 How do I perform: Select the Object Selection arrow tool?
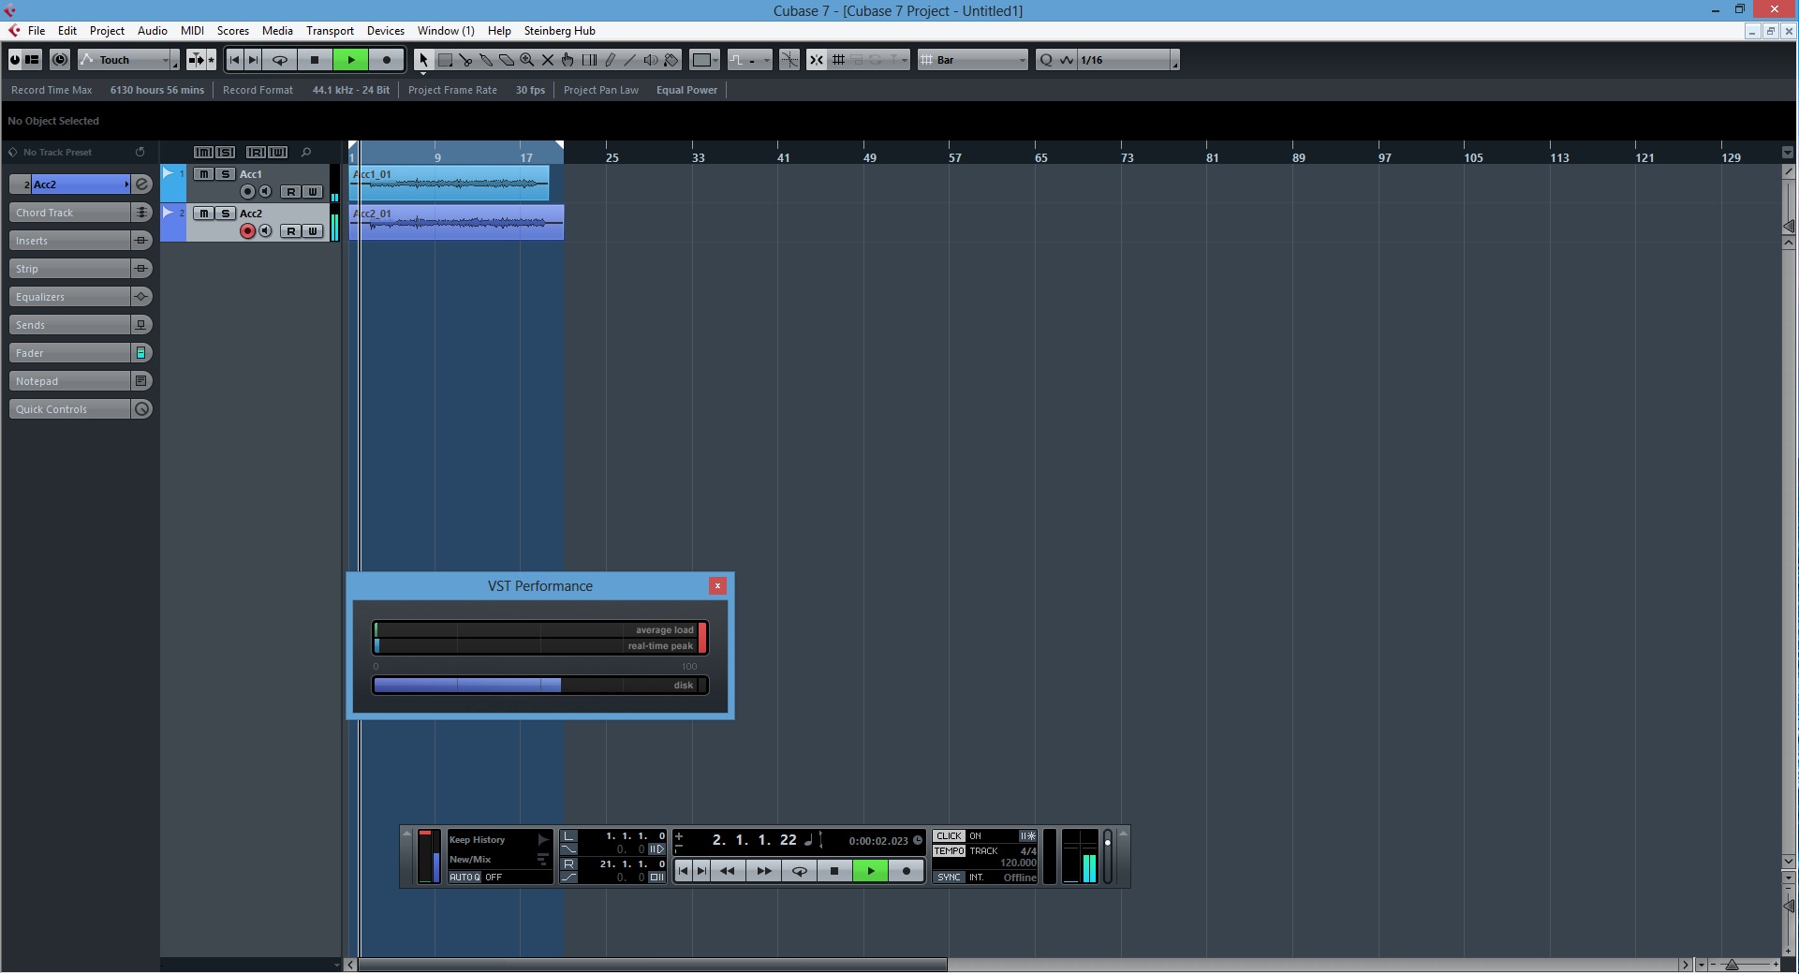[423, 60]
